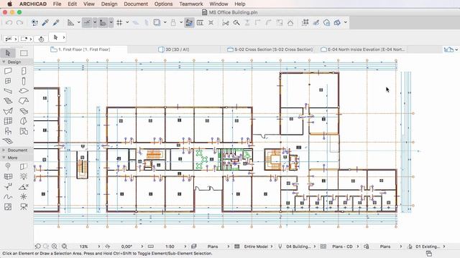Click zoom in magnifier on bottom bar
Screen dimensions: 460x258
[x=55, y=247]
